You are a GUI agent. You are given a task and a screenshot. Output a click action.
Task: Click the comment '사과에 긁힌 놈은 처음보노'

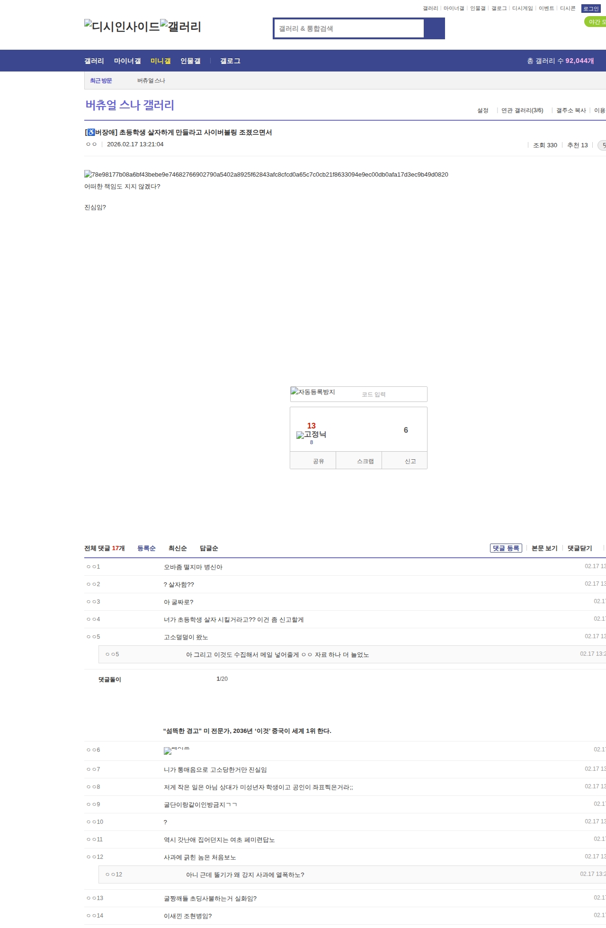tap(200, 857)
